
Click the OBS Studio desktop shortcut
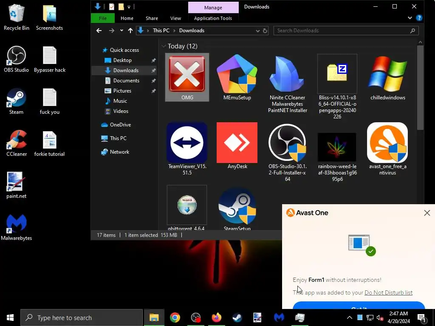(17, 59)
